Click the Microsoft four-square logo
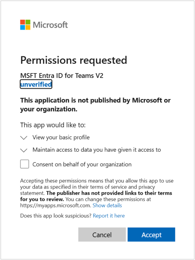Screen dimensions: 195x260 point(25,25)
